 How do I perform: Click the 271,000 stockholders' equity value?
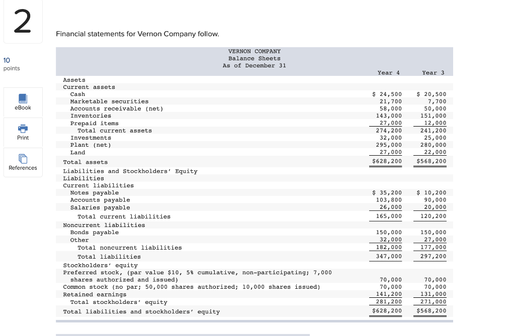[434, 302]
